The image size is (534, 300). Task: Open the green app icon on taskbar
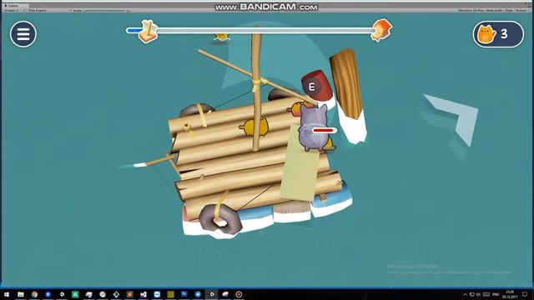(x=75, y=294)
